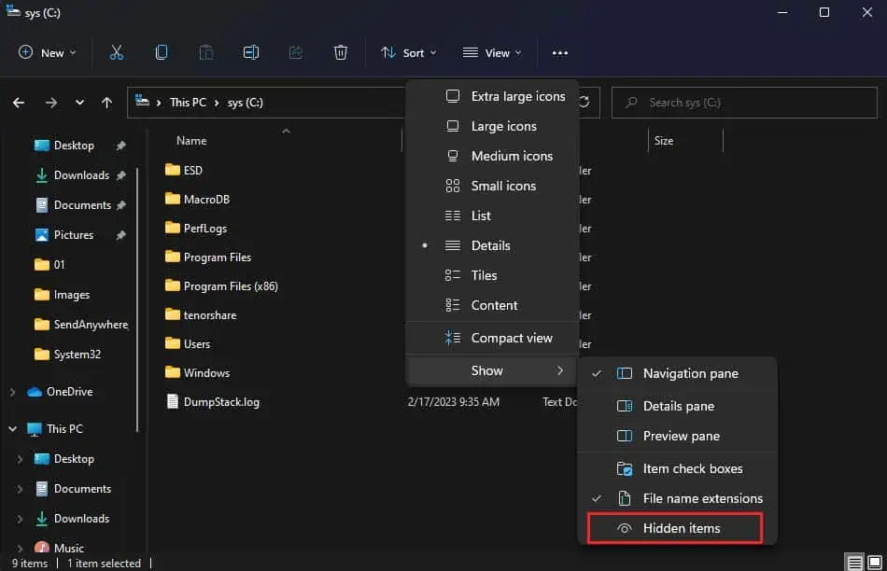Choose Extra large icons layout
The height and width of the screenshot is (571, 887).
[x=492, y=96]
